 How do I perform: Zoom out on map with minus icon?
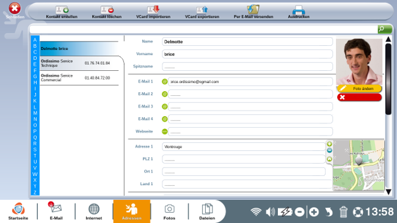tap(329, 150)
